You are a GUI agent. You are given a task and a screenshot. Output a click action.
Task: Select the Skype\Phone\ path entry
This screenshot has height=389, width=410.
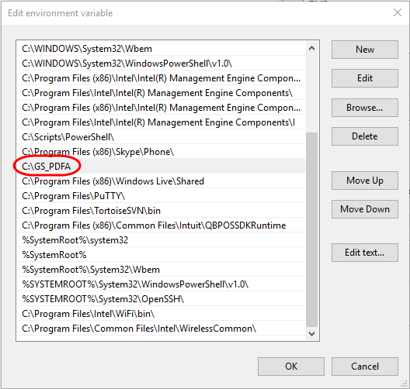161,152
